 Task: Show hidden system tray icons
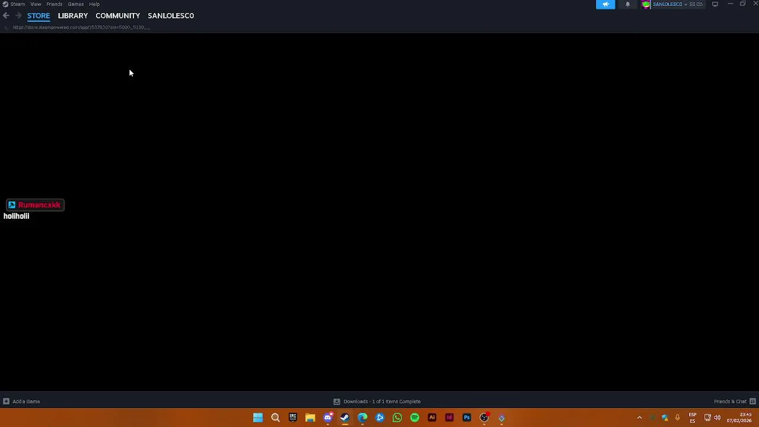(x=639, y=418)
